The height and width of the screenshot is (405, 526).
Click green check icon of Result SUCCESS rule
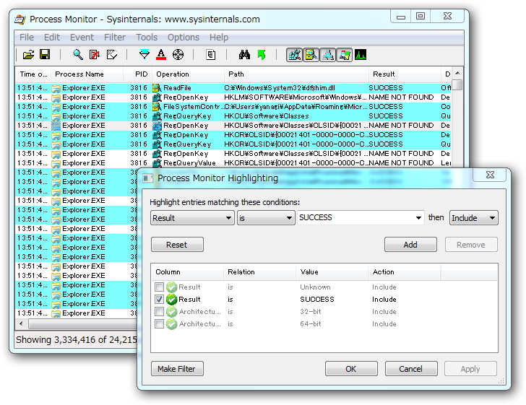click(x=171, y=299)
